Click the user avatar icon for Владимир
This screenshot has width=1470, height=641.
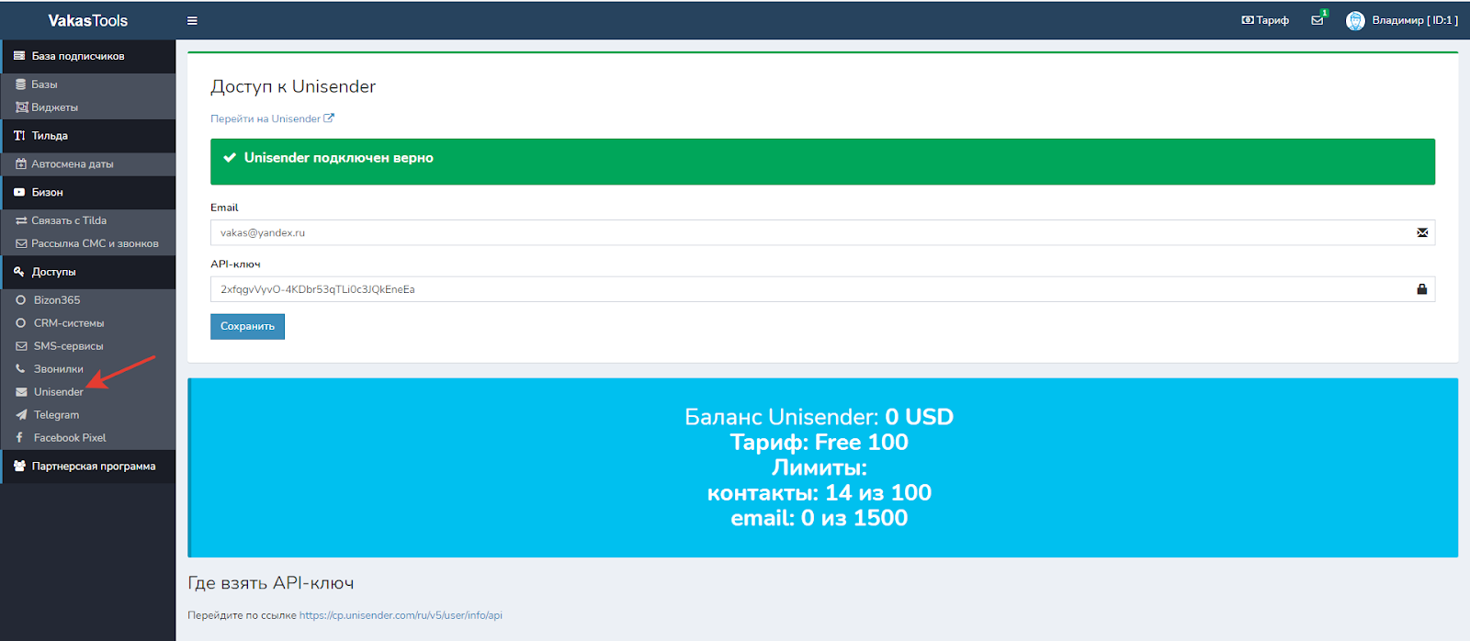click(x=1354, y=20)
